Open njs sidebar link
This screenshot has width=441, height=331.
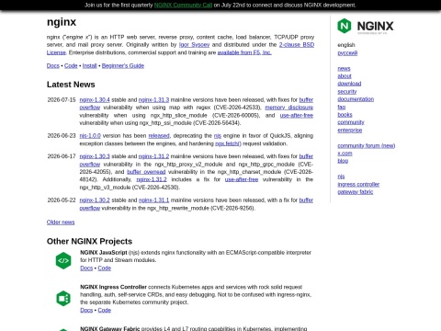coord(341,177)
